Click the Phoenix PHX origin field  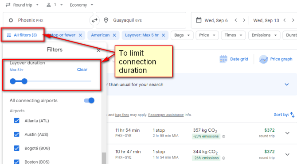[48, 20]
